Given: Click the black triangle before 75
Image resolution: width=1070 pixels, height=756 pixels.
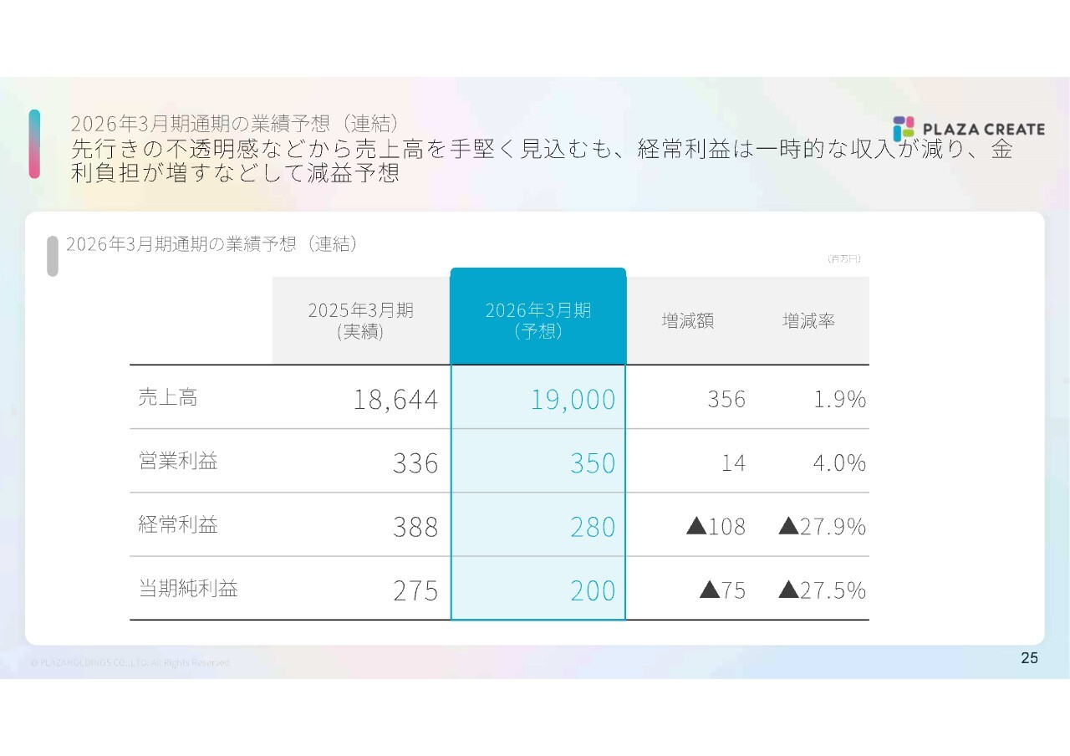Looking at the screenshot, I should [709, 590].
